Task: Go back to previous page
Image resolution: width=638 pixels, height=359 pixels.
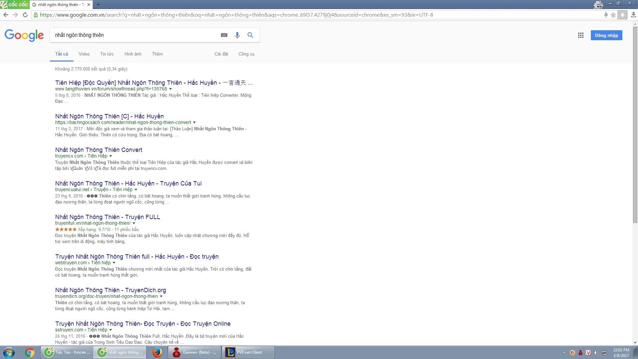Action: pos(6,15)
